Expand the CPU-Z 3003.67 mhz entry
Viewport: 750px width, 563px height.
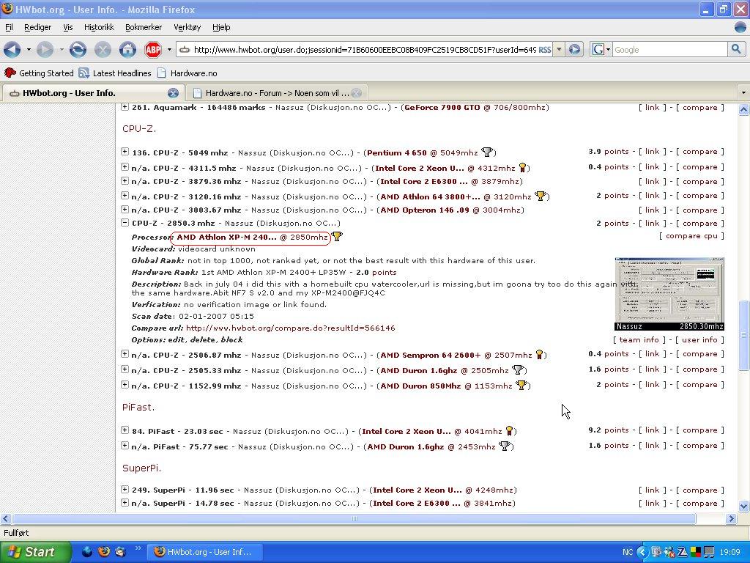pyautogui.click(x=125, y=209)
